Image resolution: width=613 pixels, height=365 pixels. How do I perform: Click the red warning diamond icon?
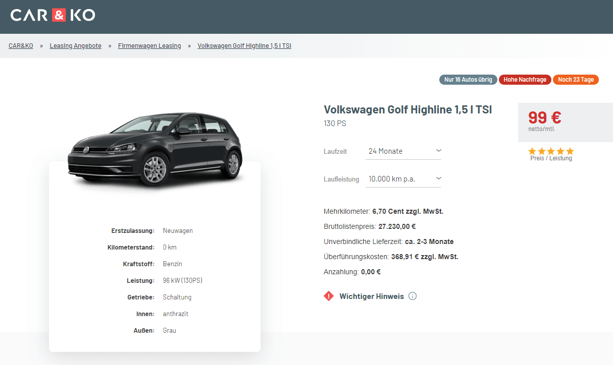pyautogui.click(x=329, y=296)
